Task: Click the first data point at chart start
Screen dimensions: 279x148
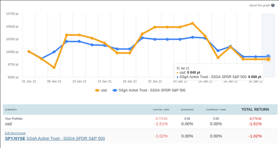Action: click(x=29, y=52)
